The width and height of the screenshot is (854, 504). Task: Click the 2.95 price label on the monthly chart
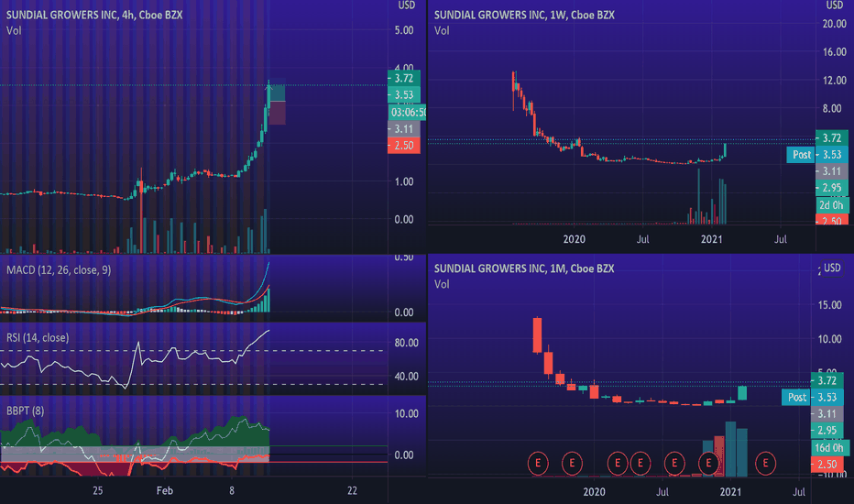[827, 431]
